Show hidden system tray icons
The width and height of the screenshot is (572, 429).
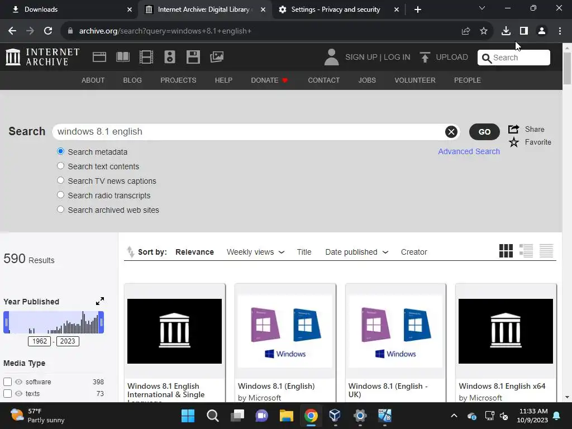(x=454, y=416)
